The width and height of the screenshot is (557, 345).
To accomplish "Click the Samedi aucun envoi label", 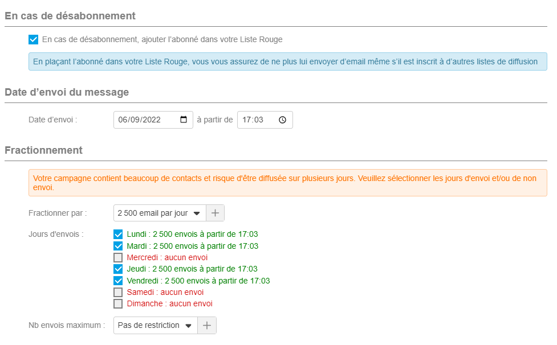I will coord(165,292).
